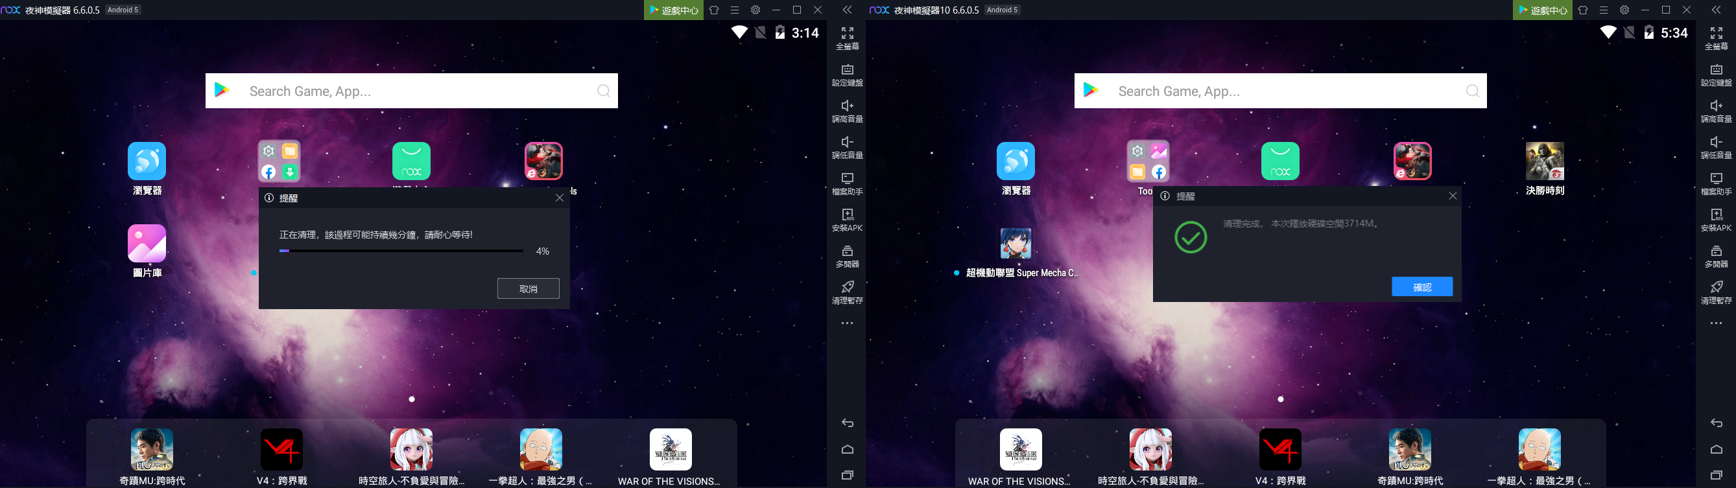Click 設定鍵盤 in the left emulator sidebar
Screen dimensions: 1736x488
coord(847,73)
